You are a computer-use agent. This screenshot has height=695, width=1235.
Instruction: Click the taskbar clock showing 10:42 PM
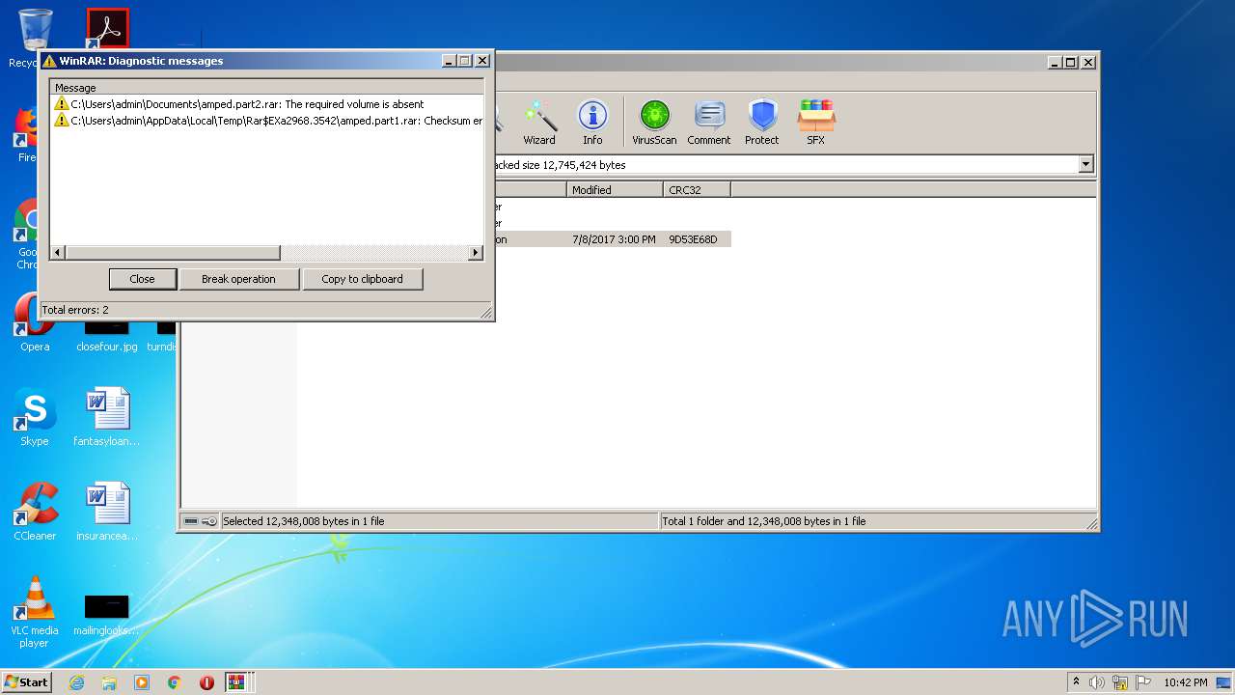pos(1185,682)
